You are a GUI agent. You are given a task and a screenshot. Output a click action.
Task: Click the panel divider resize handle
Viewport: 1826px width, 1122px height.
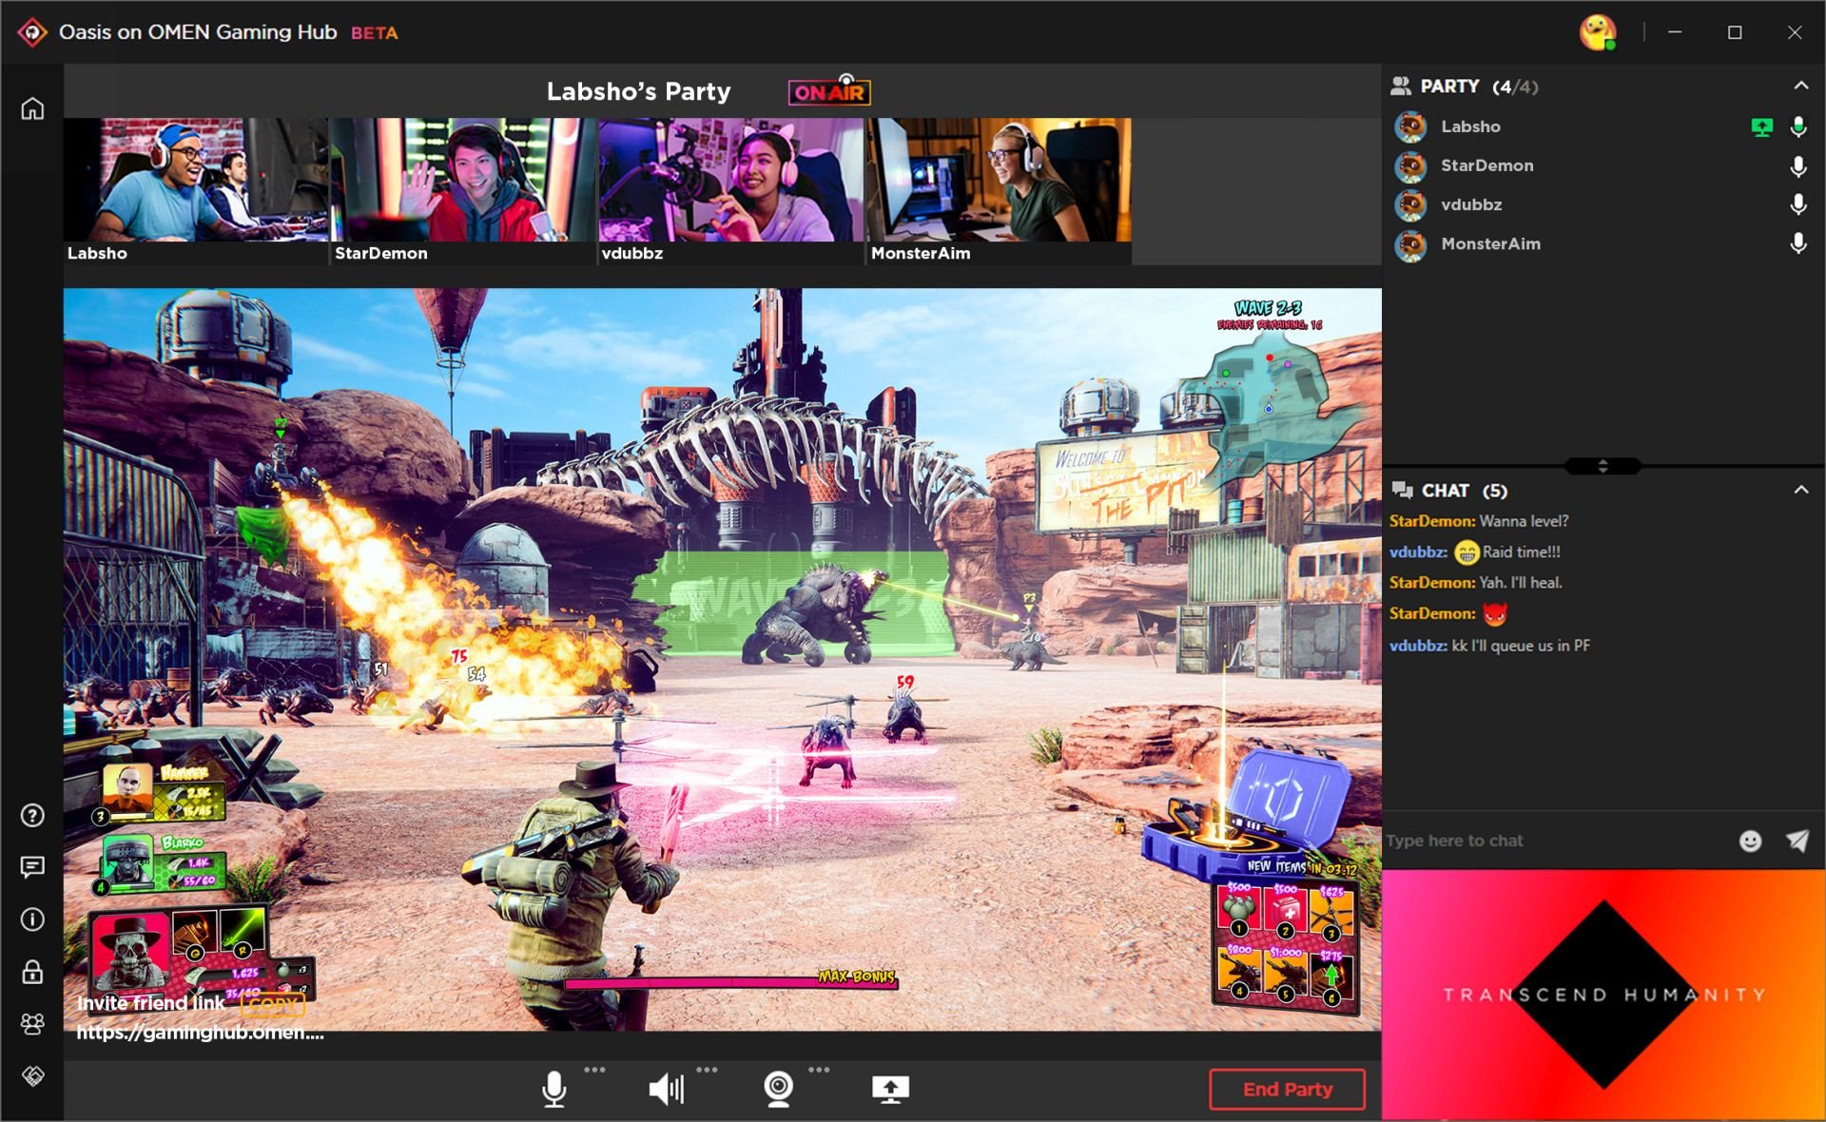pos(1603,466)
